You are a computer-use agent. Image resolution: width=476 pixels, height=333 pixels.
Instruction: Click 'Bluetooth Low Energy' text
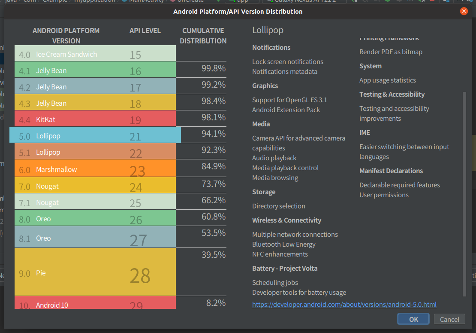coord(283,244)
